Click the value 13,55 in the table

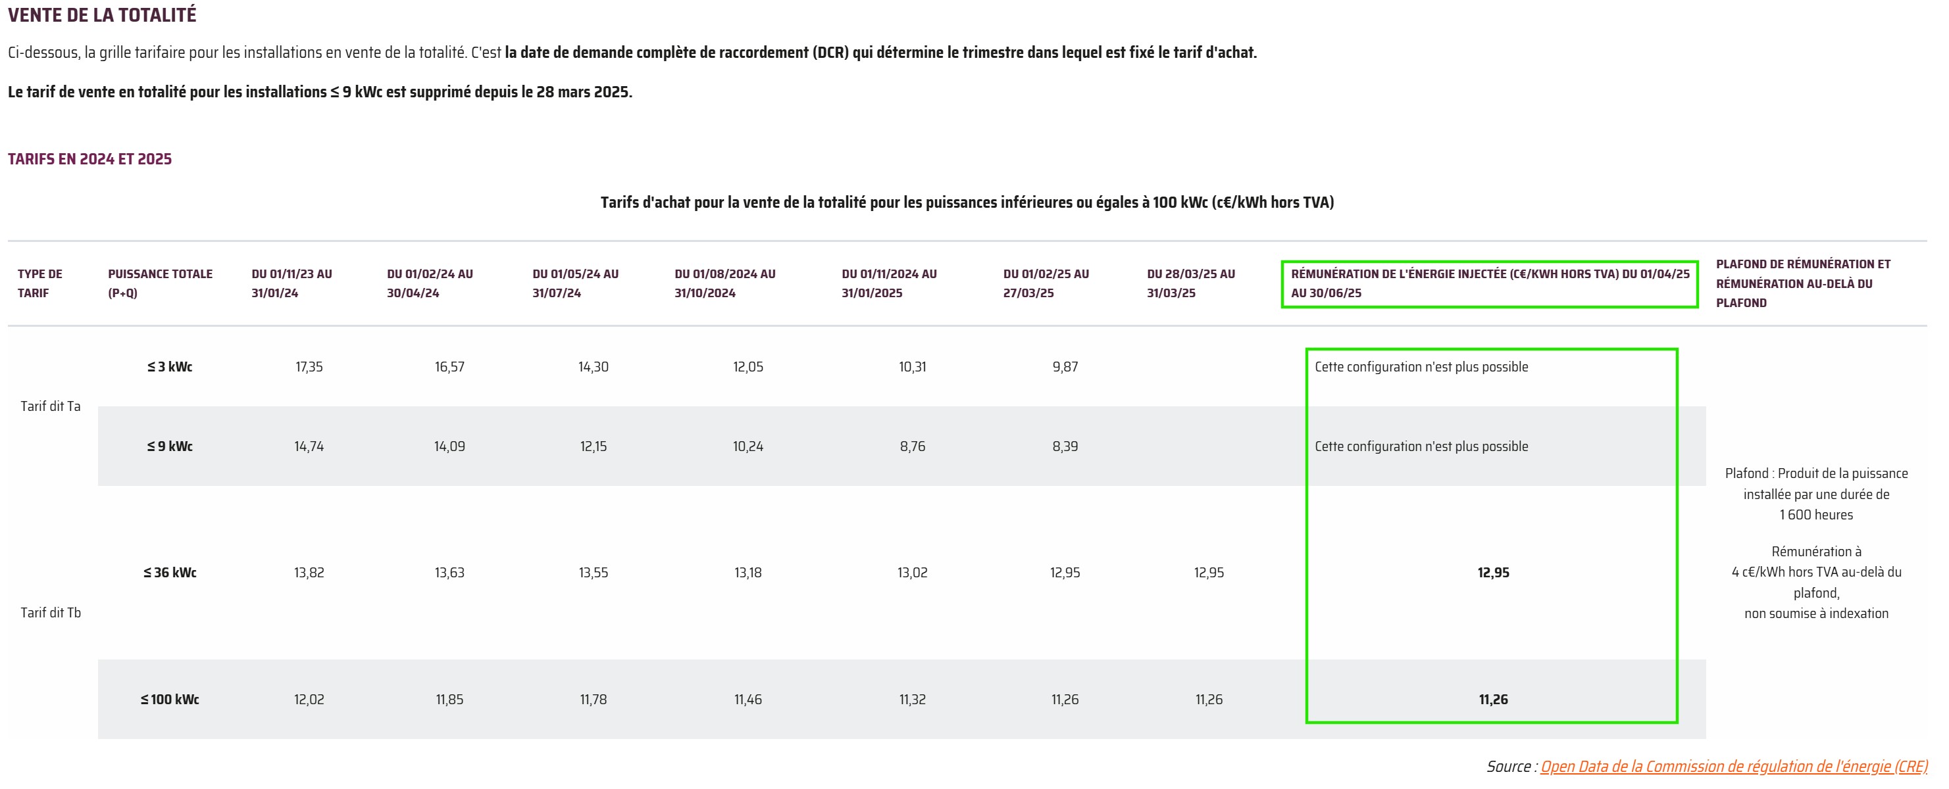point(593,573)
